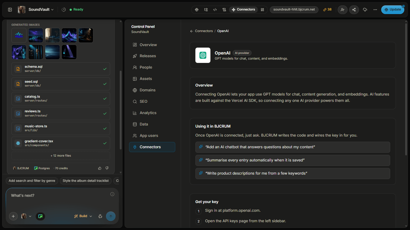This screenshot has height=230, width=410.
Task: Click the info icon in prompt box
Action: (112, 194)
